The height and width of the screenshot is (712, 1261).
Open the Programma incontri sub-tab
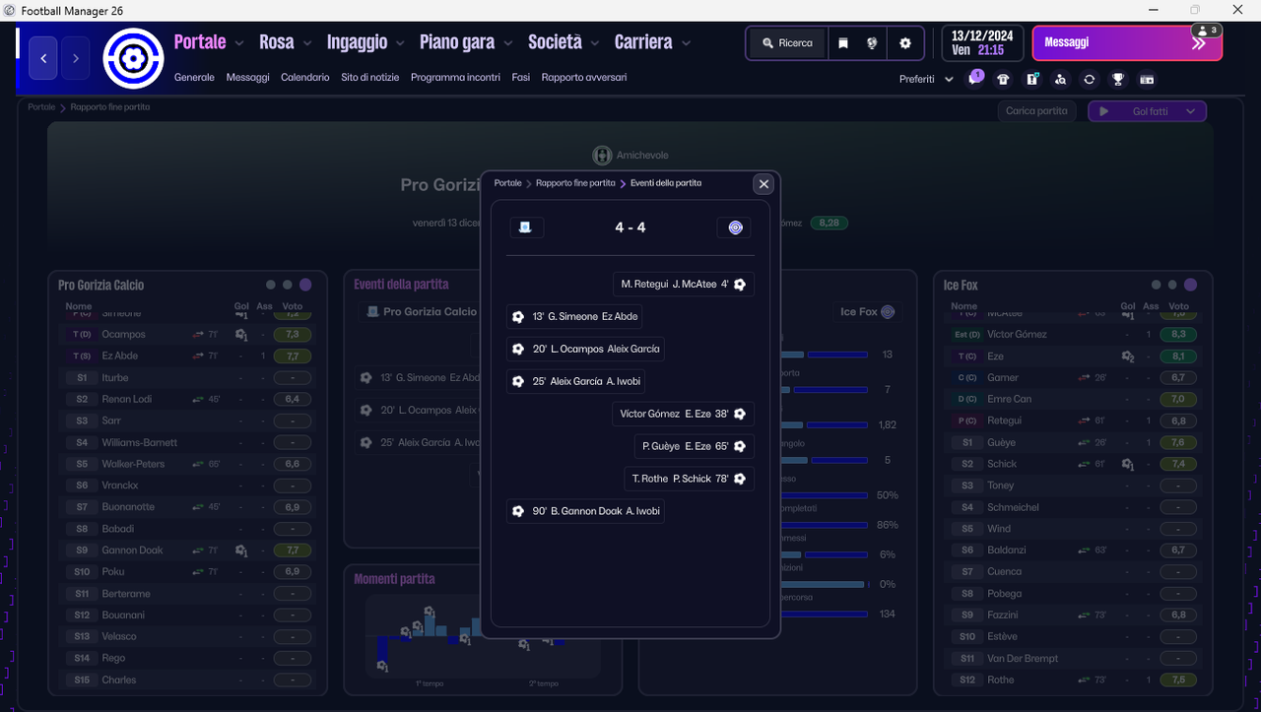pos(456,77)
